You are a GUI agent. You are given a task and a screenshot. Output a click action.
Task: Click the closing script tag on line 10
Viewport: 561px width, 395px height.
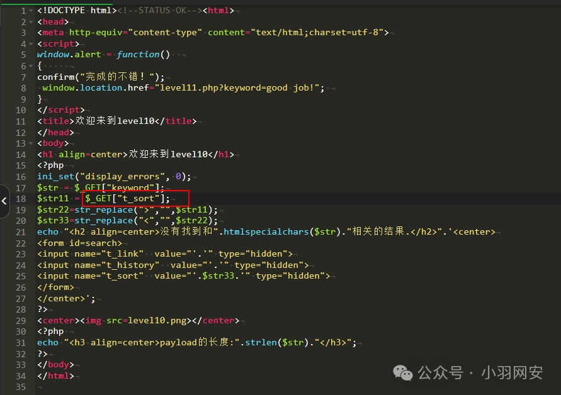61,109
